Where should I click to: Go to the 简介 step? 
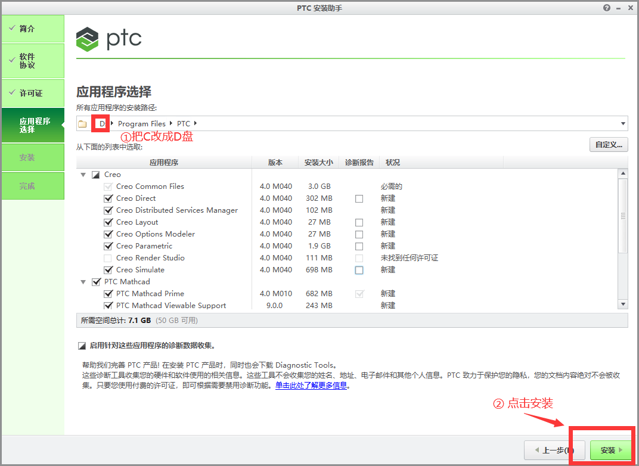tap(33, 29)
